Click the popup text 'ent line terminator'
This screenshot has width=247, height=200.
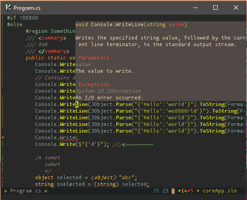coord(109,44)
